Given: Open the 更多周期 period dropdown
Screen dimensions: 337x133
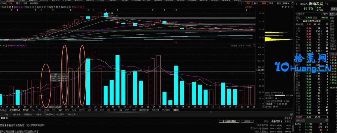Looking at the screenshot, I should pyautogui.click(x=34, y=3).
